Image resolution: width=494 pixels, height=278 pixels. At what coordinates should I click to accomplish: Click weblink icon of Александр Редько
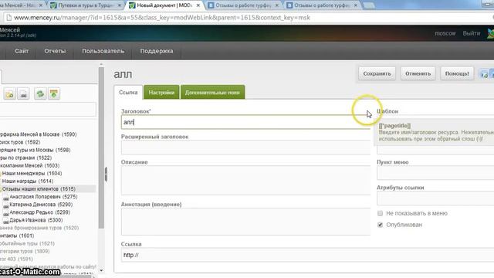pyautogui.click(x=5, y=213)
